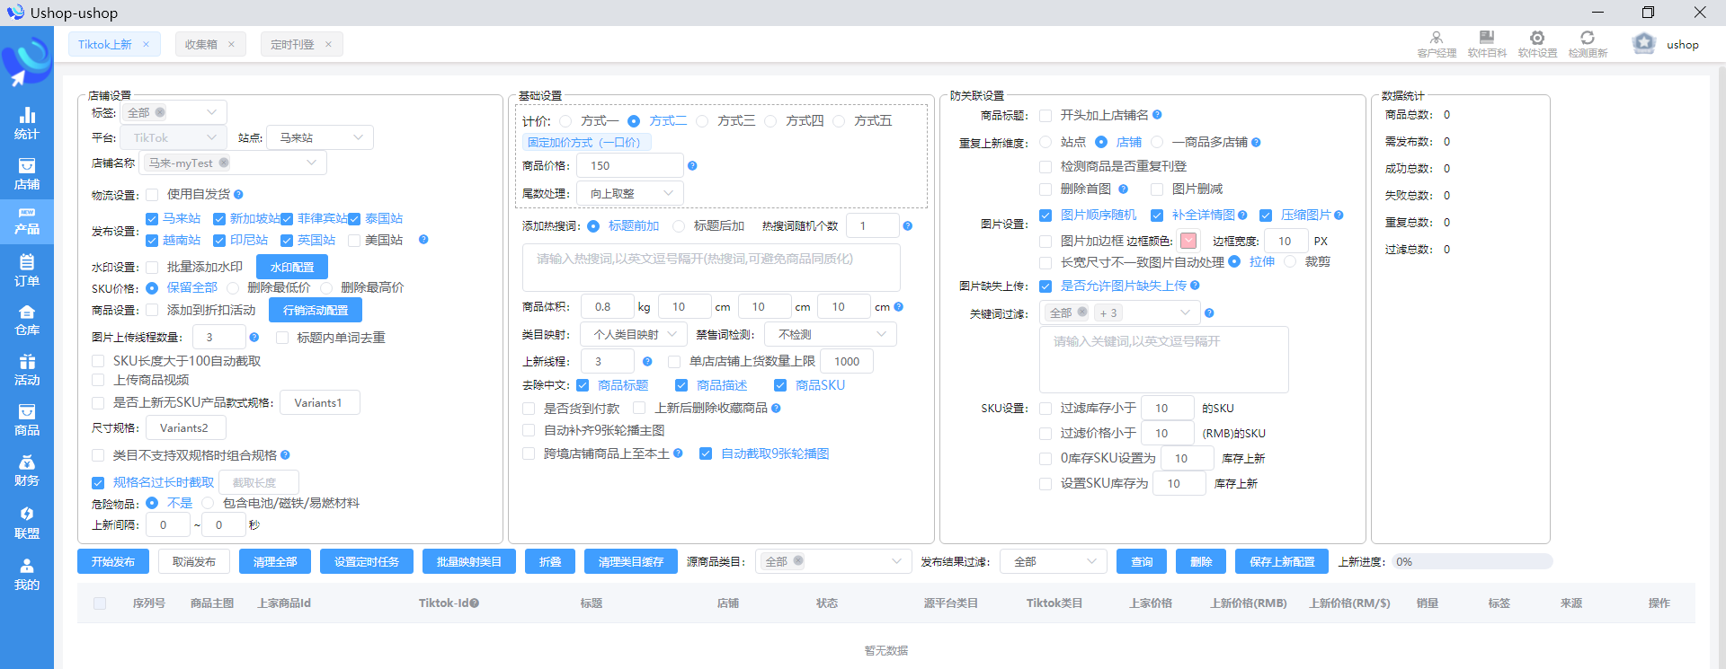Screen dimensions: 1726x669
Task: Click help icon next to 使用自发货
Action: click(x=238, y=194)
